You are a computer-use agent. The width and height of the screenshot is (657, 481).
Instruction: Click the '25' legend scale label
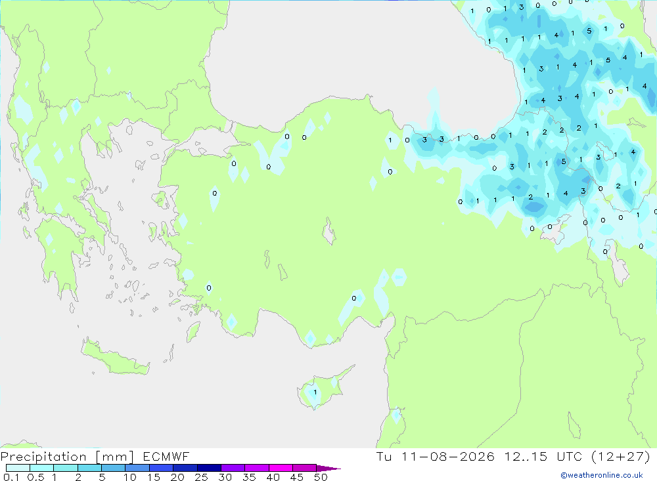tap(202, 477)
